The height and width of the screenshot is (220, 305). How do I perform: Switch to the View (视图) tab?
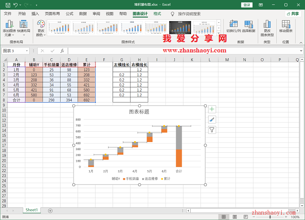(x=109, y=13)
